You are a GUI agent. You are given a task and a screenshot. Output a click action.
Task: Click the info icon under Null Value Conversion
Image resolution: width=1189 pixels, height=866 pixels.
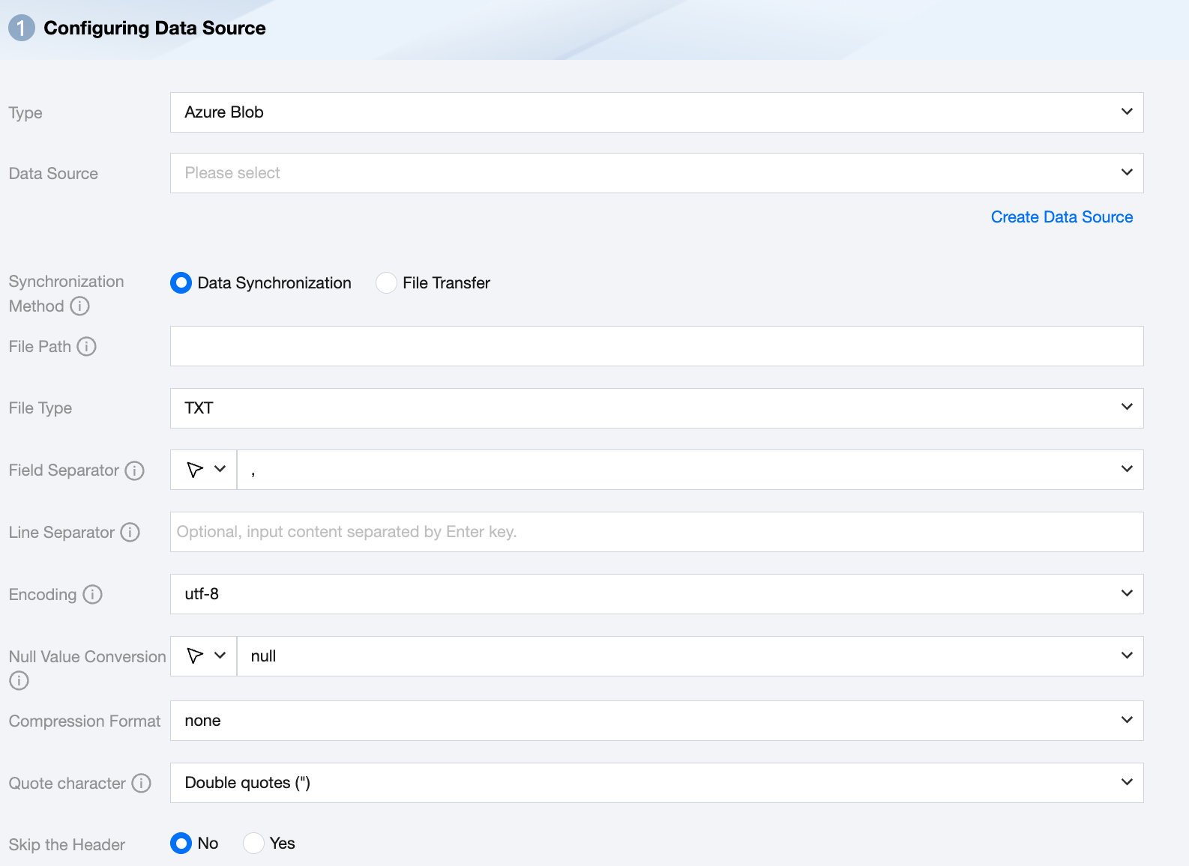tap(19, 681)
